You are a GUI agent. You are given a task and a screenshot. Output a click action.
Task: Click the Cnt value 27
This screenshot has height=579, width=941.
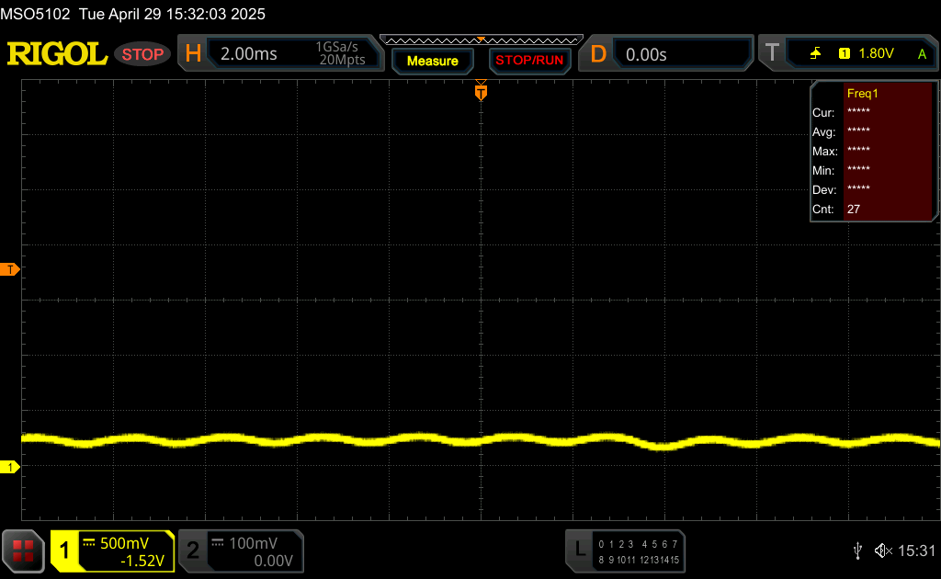pos(854,210)
